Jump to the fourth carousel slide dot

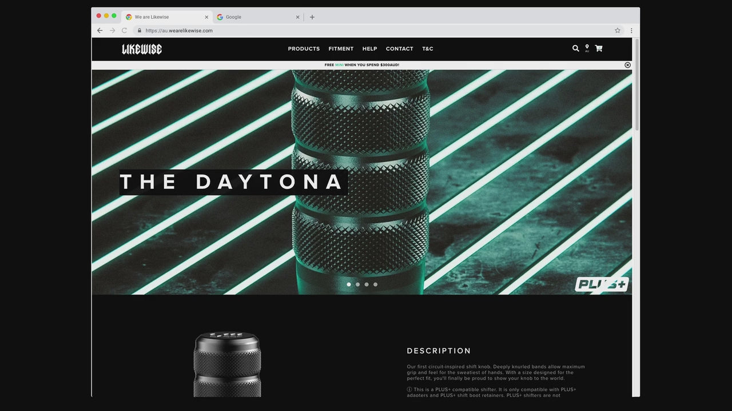(375, 284)
